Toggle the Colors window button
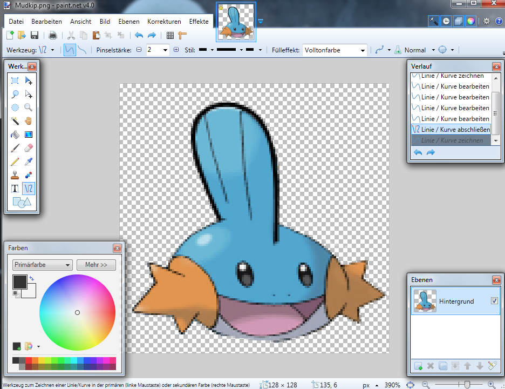505x389 pixels. point(471,21)
